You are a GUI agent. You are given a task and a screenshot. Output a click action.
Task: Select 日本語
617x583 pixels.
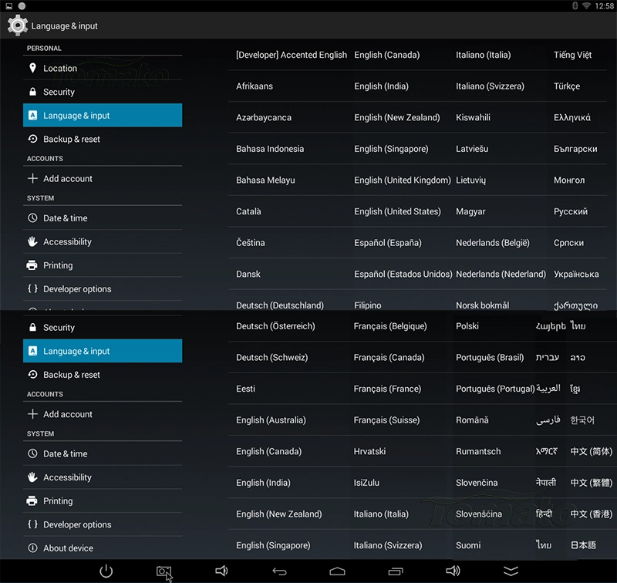click(583, 545)
